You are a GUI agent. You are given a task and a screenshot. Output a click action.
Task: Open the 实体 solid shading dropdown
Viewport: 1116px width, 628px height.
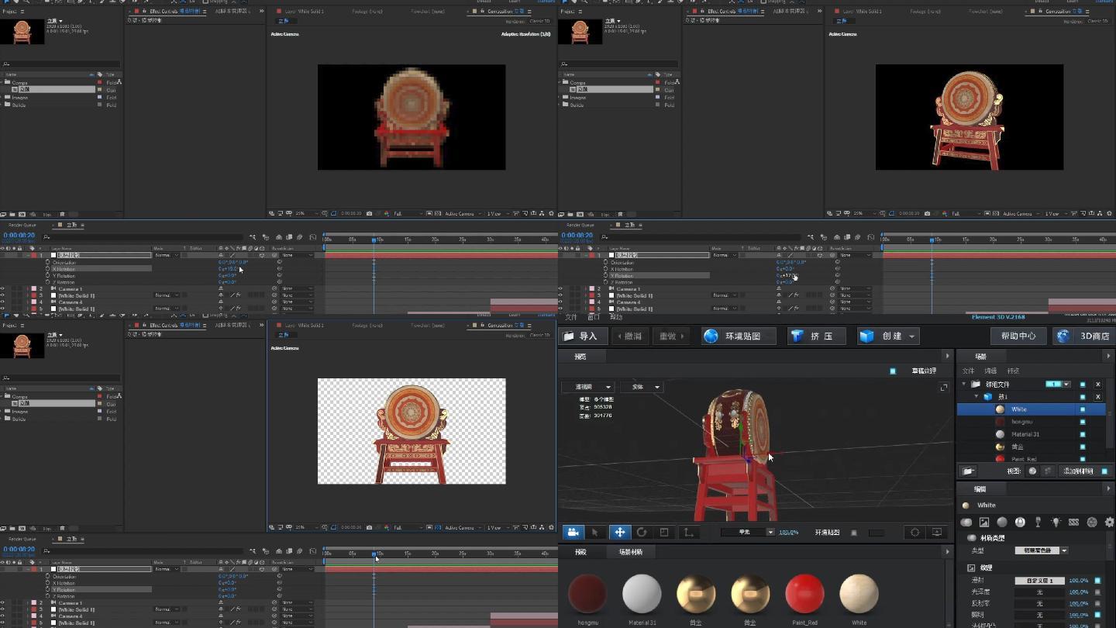tap(642, 387)
